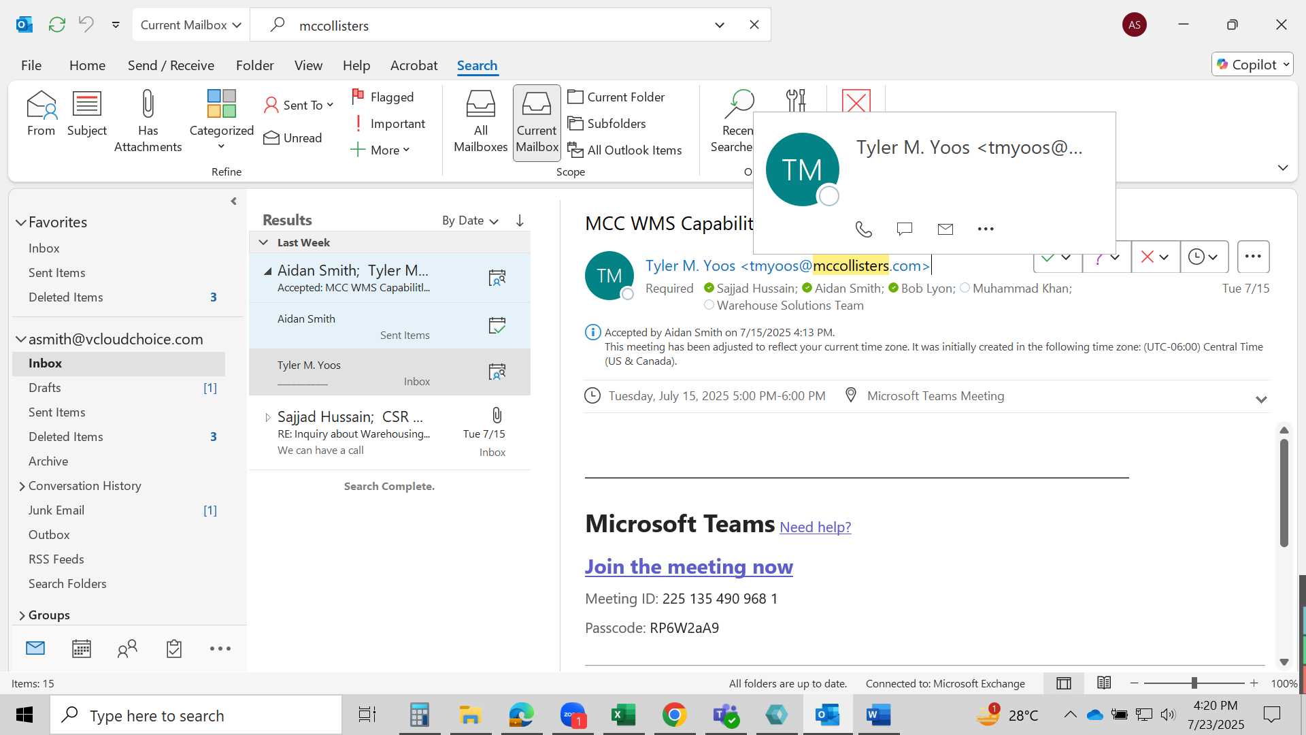
Task: Expand search box history dropdown arrow
Action: pyautogui.click(x=720, y=25)
